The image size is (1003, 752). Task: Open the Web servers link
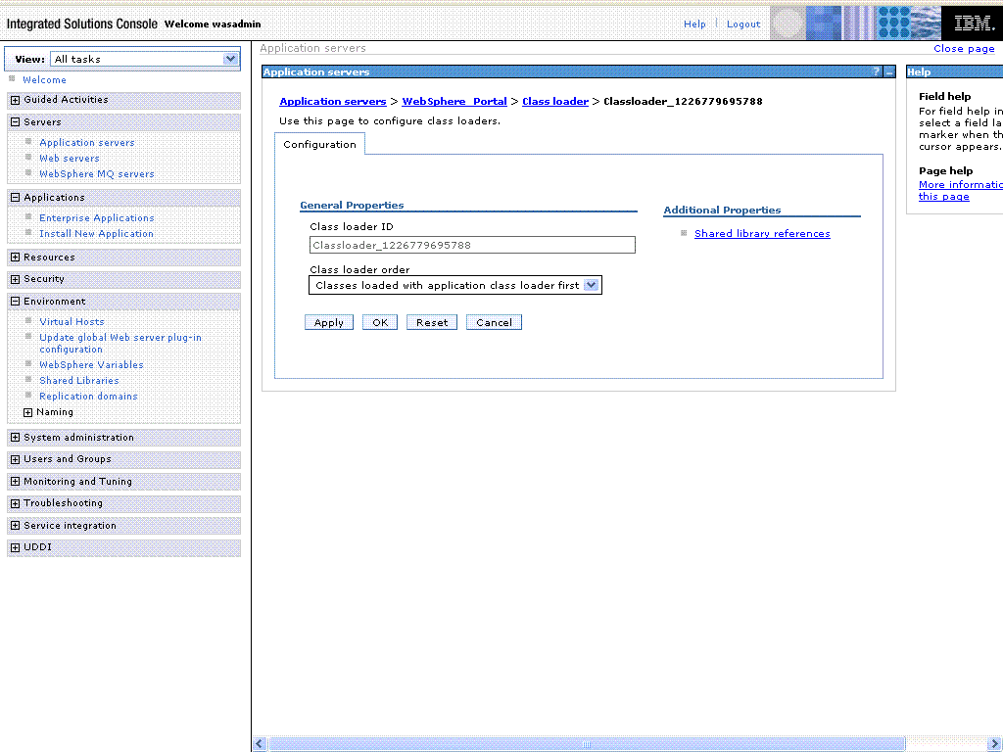[x=70, y=158]
